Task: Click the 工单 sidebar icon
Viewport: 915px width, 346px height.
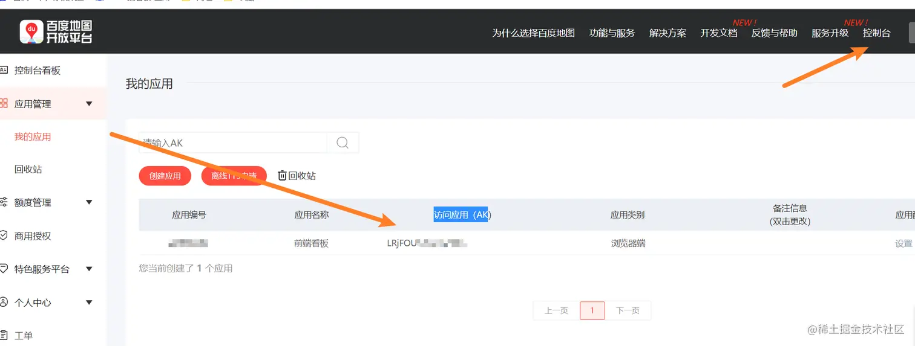Action: pos(4,335)
